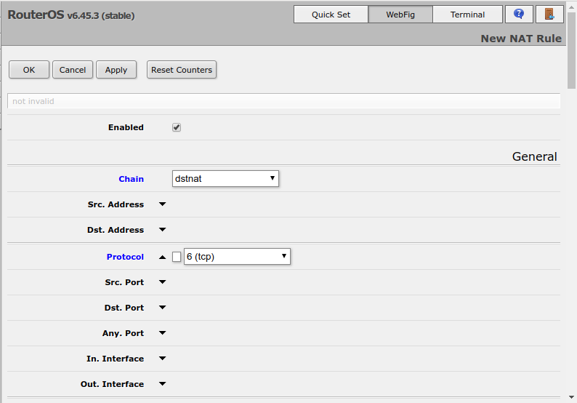Image resolution: width=577 pixels, height=403 pixels.
Task: Click the Out. Interface label
Action: point(112,384)
